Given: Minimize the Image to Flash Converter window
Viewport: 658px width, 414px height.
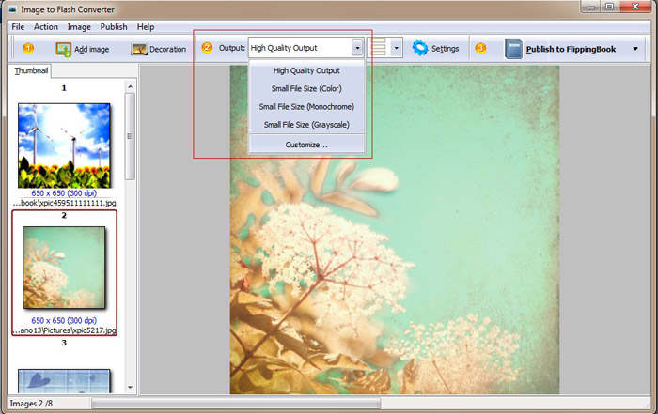Looking at the screenshot, I should click(591, 7).
